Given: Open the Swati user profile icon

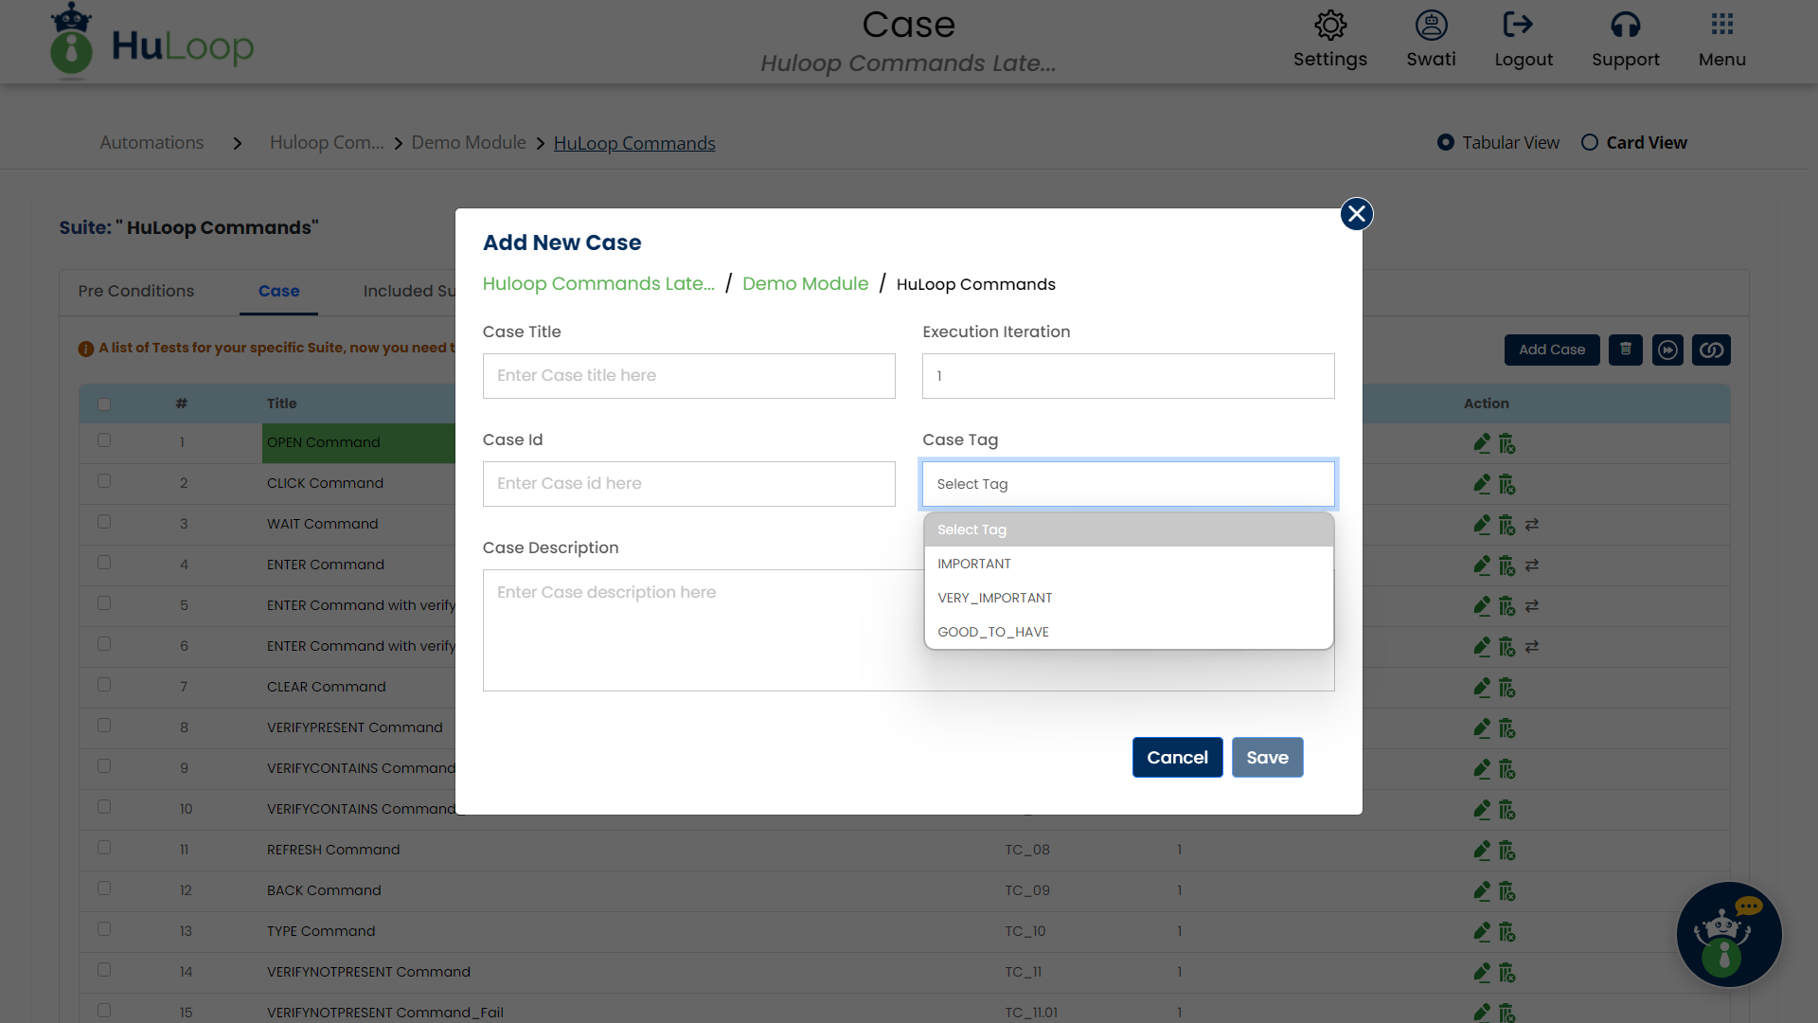Looking at the screenshot, I should (x=1431, y=26).
